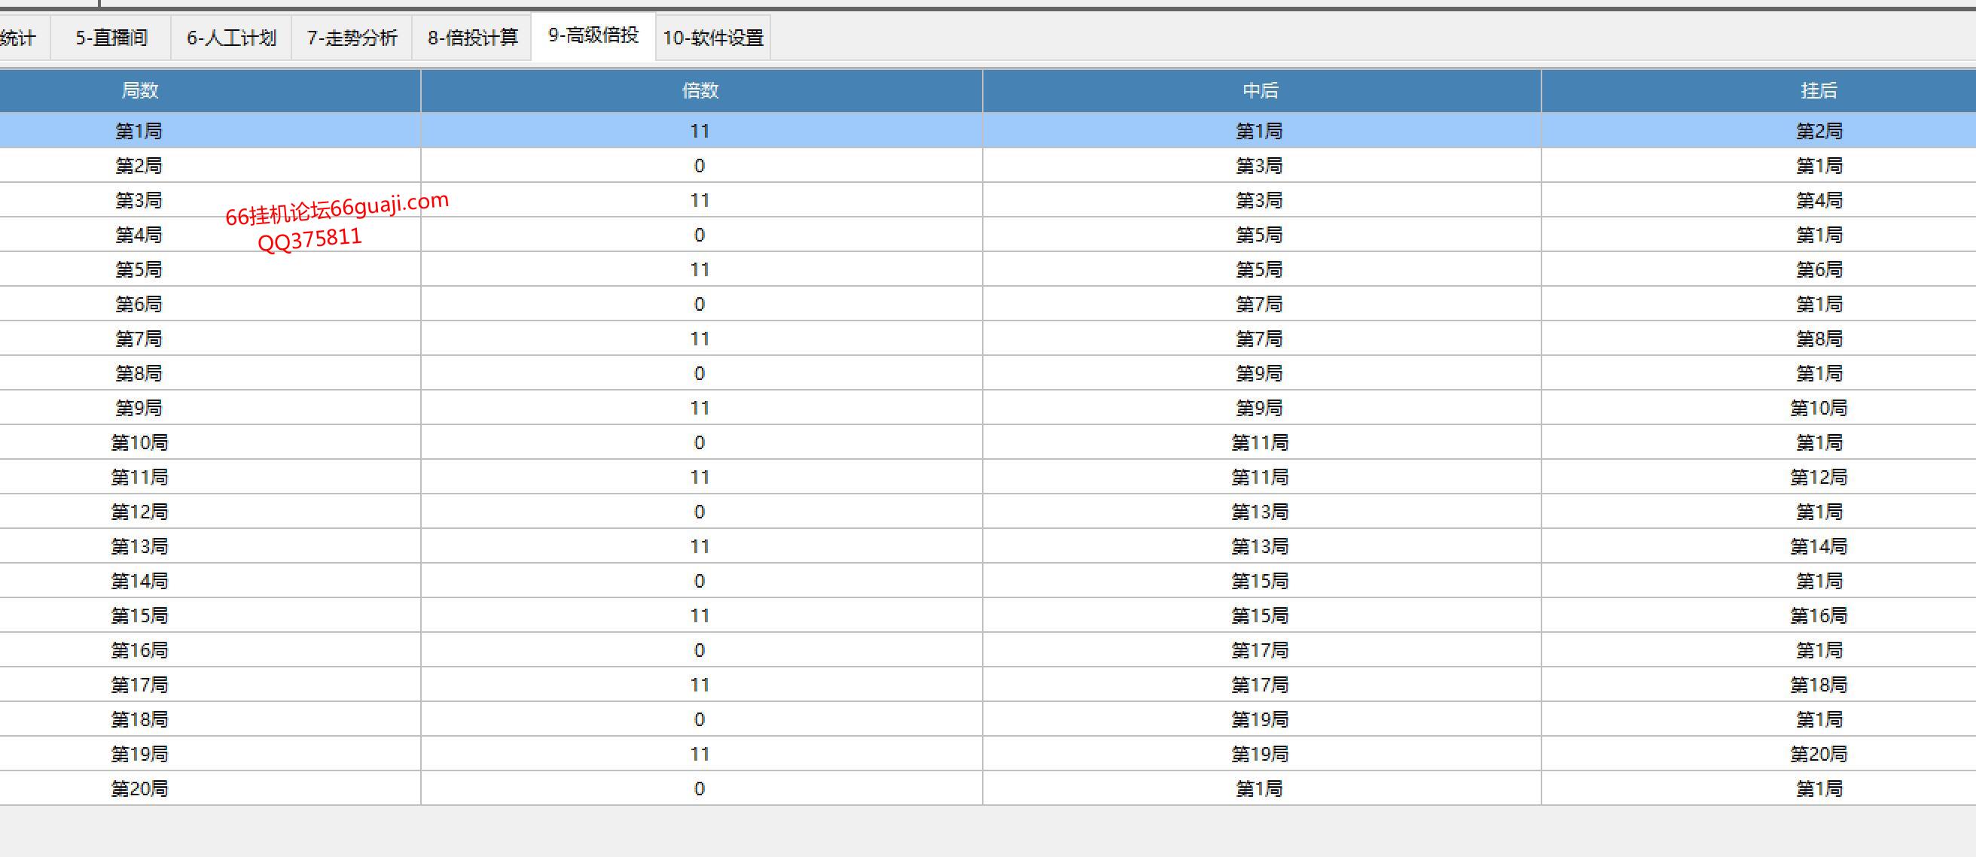This screenshot has width=1976, height=857.
Task: Select the 第17局 cell in 局数 column
Action: pyautogui.click(x=210, y=685)
